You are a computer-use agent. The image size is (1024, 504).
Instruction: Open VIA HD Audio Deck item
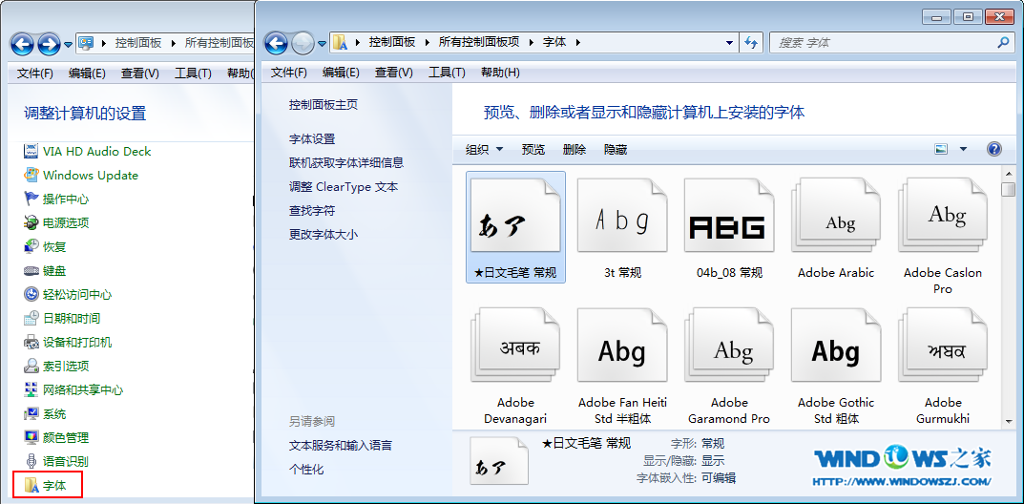click(x=31, y=152)
